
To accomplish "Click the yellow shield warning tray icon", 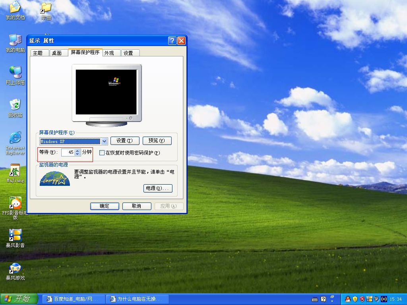I will click(x=355, y=299).
